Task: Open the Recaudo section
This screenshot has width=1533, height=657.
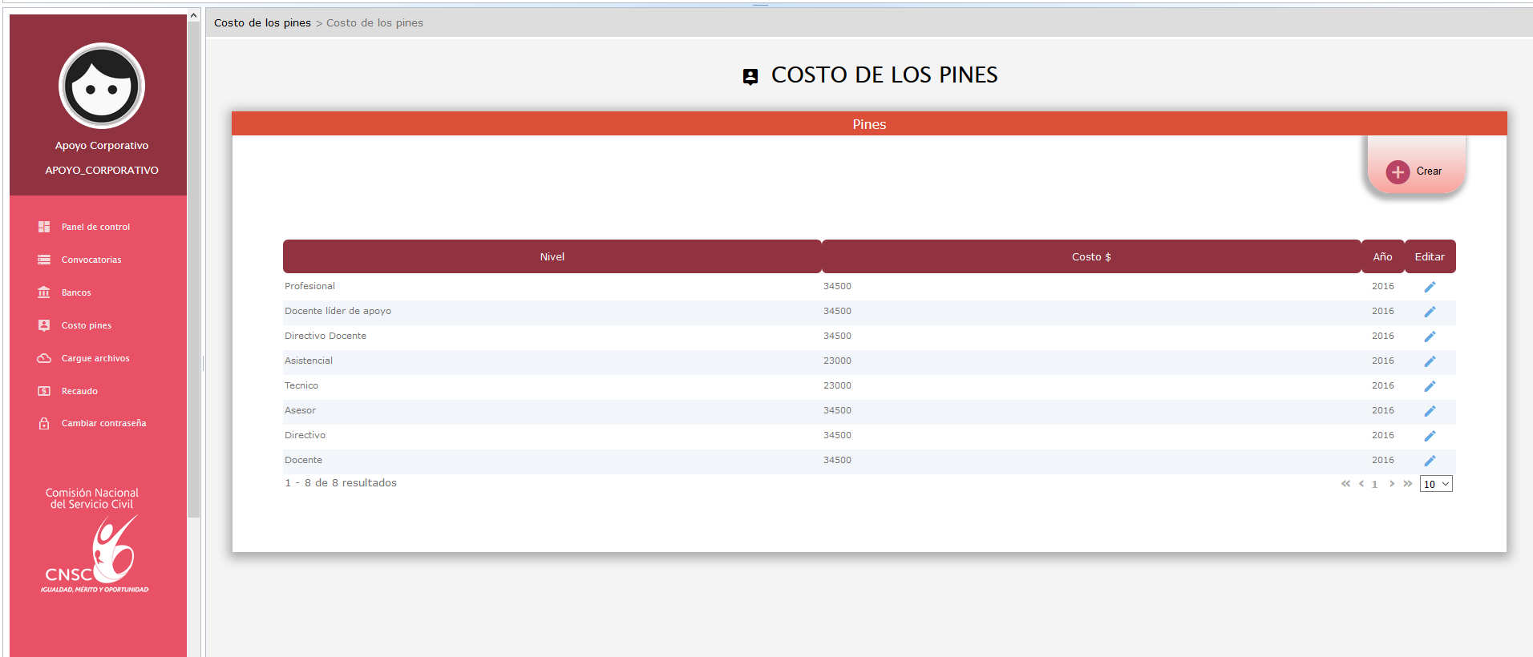Action: click(79, 391)
